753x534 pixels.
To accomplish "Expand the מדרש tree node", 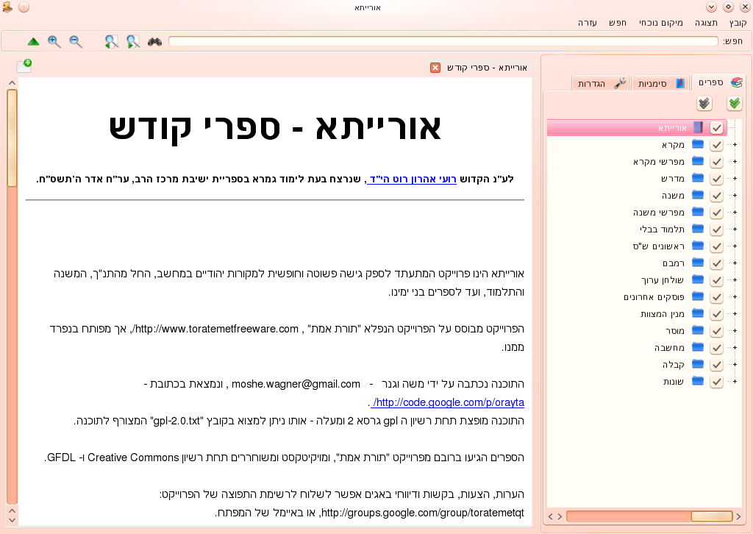I will (735, 178).
